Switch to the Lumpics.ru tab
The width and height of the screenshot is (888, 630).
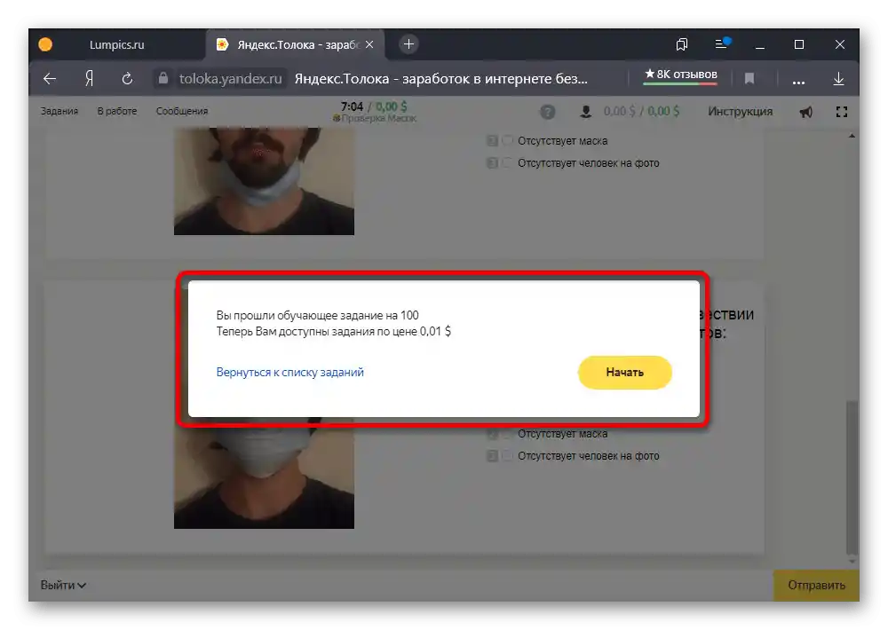click(116, 44)
